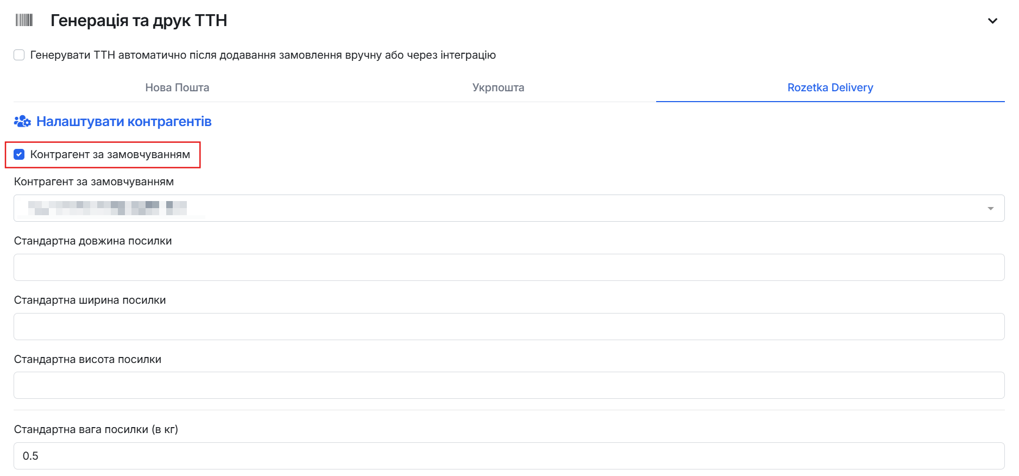Focus the Стандартна висота посилки field

[x=509, y=385]
